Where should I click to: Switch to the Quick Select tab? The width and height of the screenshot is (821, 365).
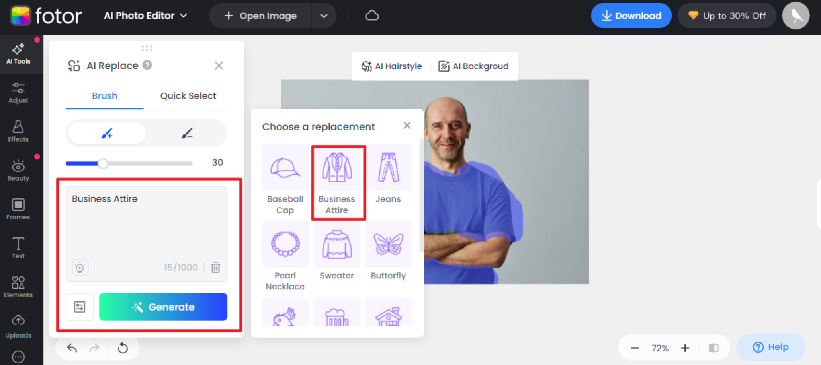(x=188, y=96)
